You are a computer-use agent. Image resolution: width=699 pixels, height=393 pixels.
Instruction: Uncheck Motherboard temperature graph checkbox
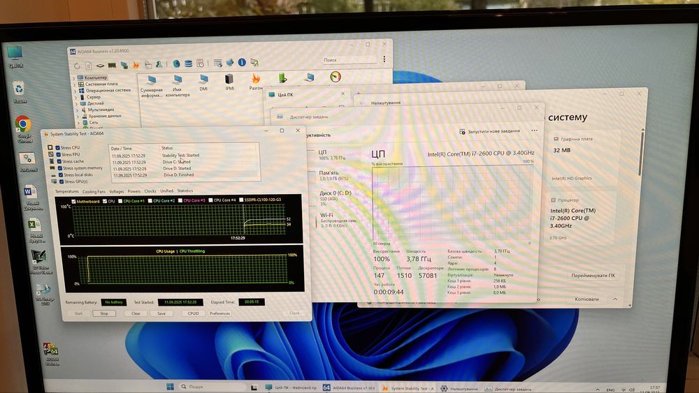click(73, 202)
